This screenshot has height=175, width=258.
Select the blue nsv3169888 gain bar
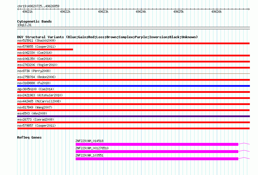click(x=133, y=86)
